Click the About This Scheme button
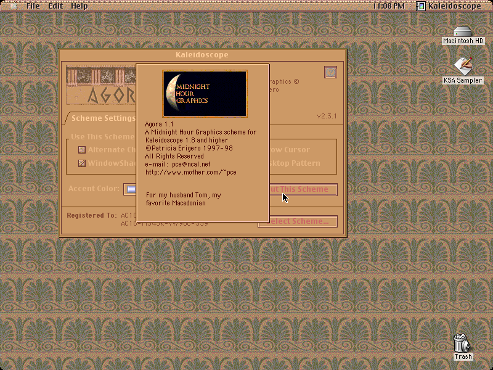Image resolution: width=493 pixels, height=370 pixels. (303, 189)
